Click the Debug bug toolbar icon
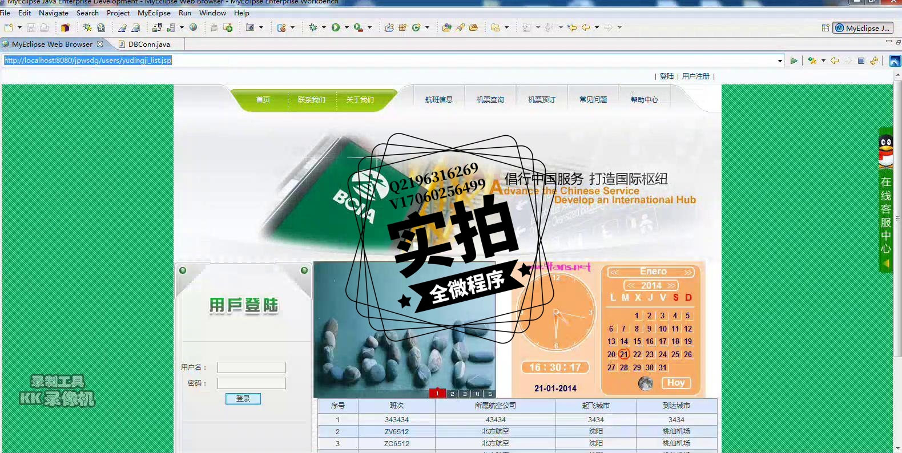The width and height of the screenshot is (902, 453). click(x=313, y=27)
